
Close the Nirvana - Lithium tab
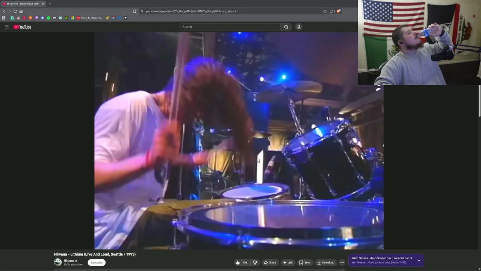(43, 4)
